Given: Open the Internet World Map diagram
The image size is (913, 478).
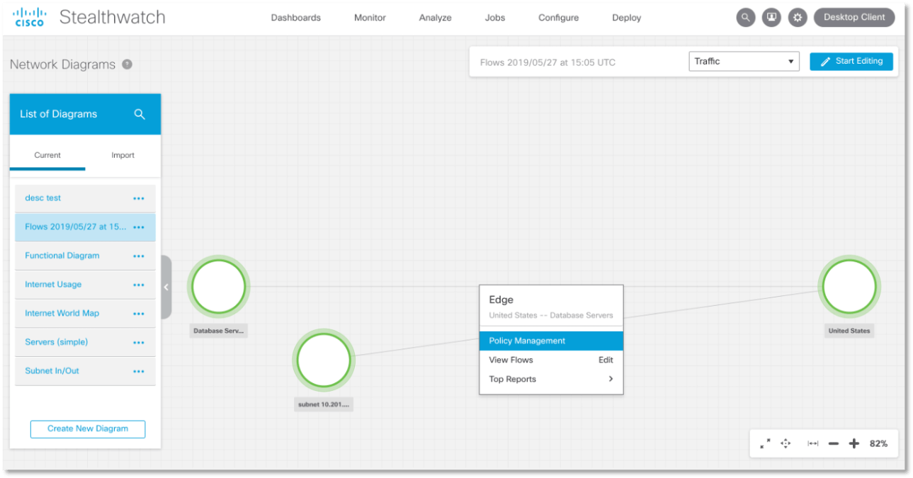Looking at the screenshot, I should pyautogui.click(x=62, y=313).
